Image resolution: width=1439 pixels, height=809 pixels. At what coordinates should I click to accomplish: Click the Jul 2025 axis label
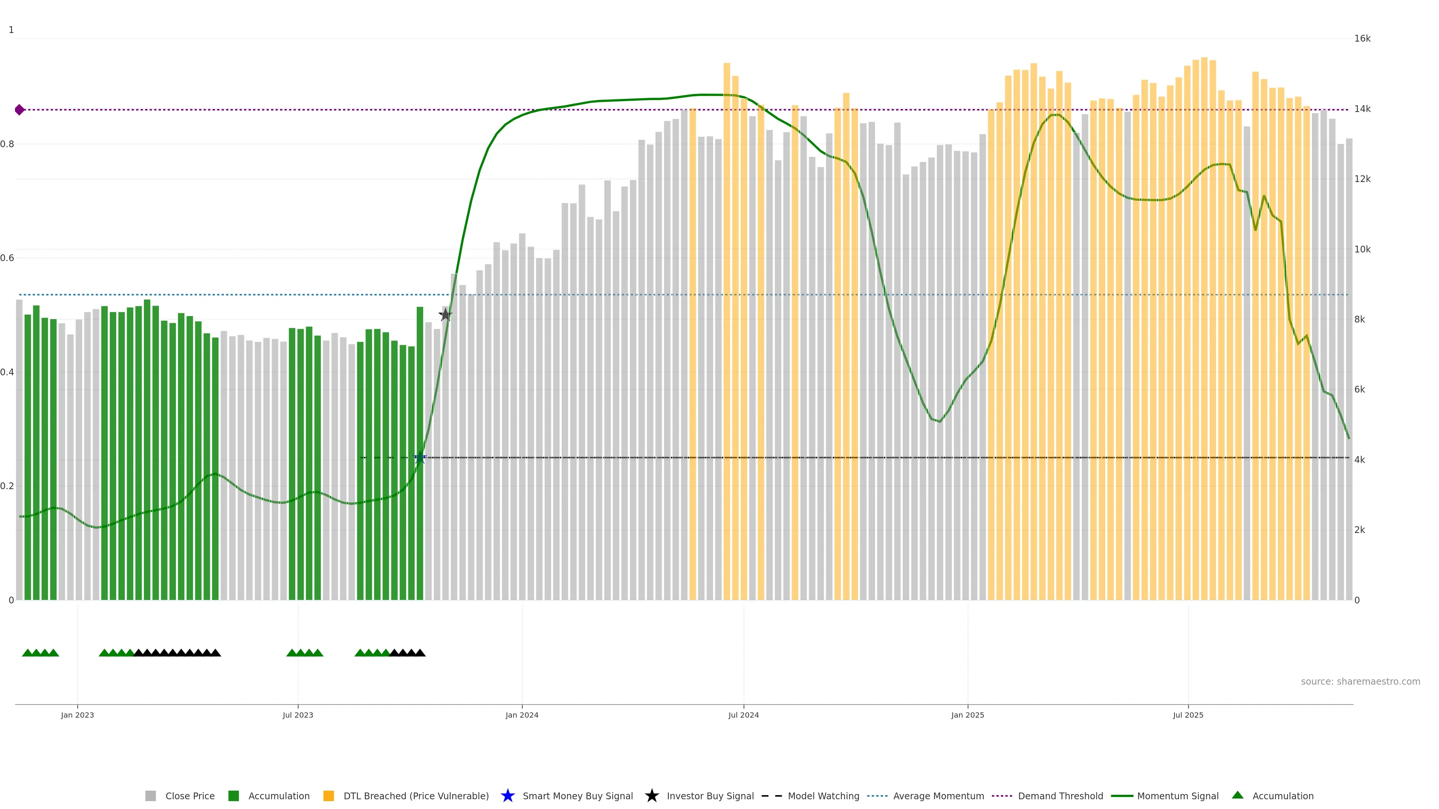point(1188,715)
